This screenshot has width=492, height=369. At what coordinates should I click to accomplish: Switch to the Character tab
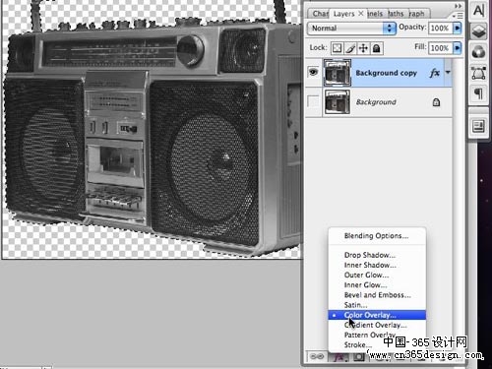[x=320, y=14]
